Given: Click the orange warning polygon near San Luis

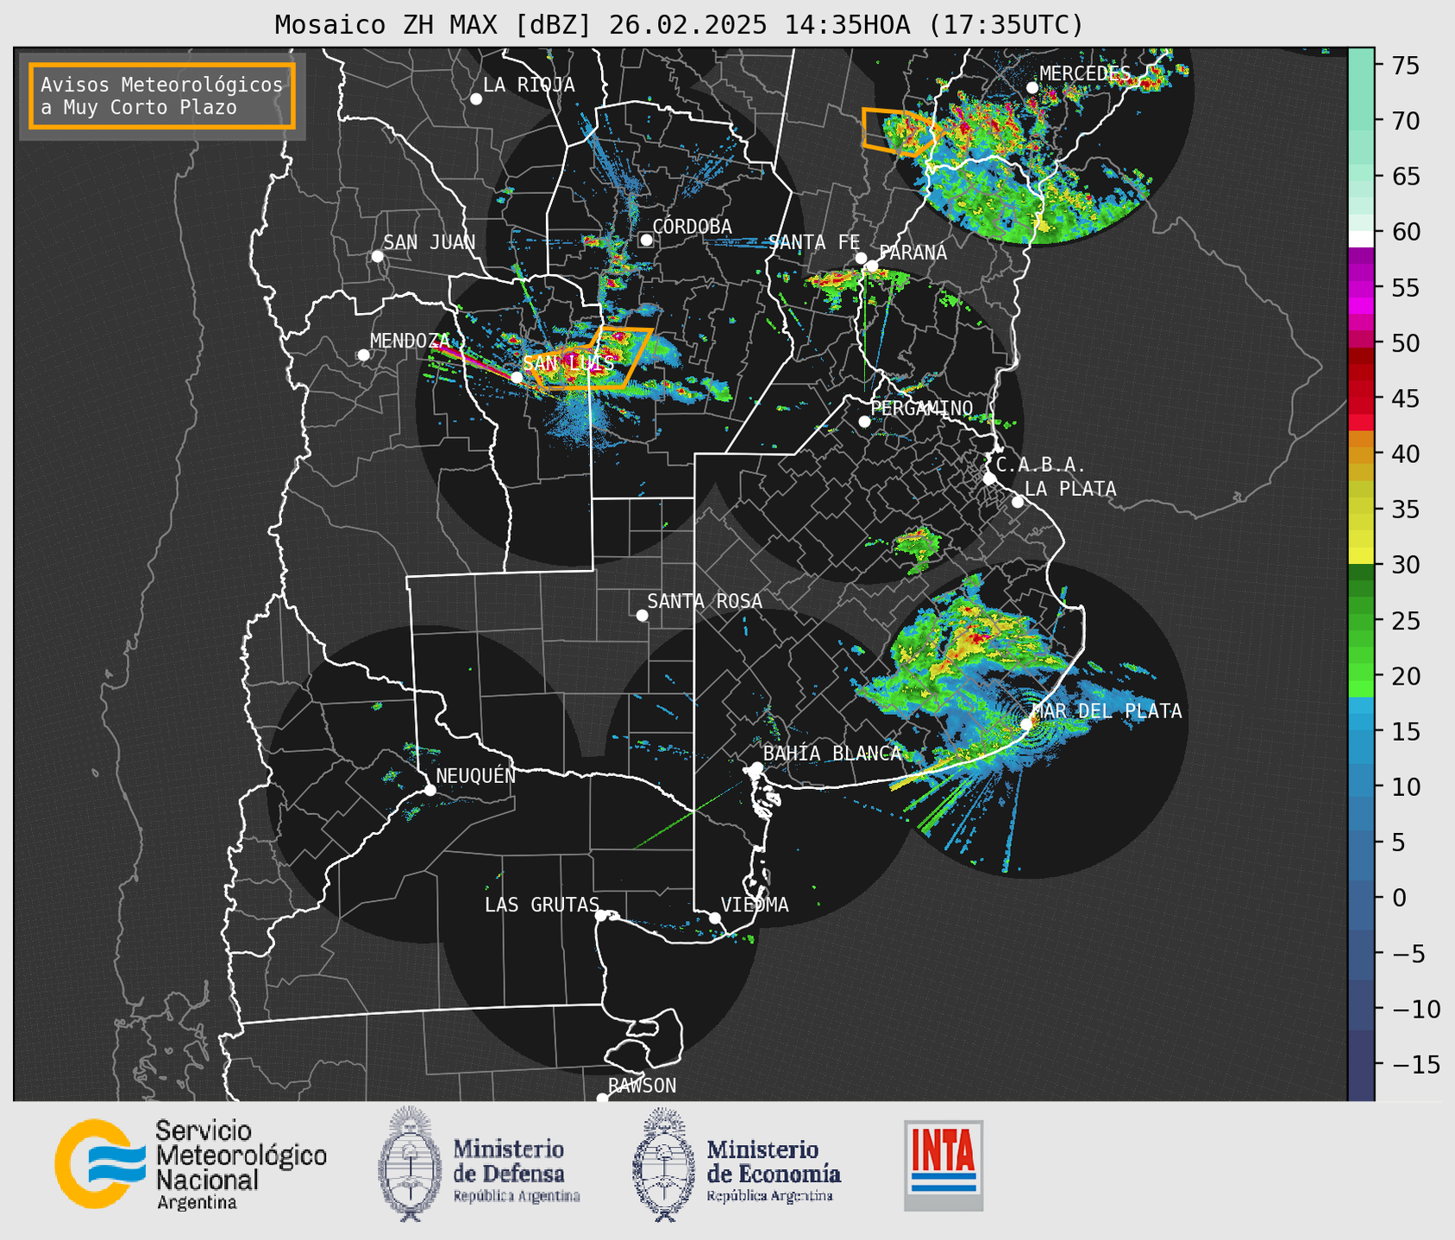Looking at the screenshot, I should 591,359.
